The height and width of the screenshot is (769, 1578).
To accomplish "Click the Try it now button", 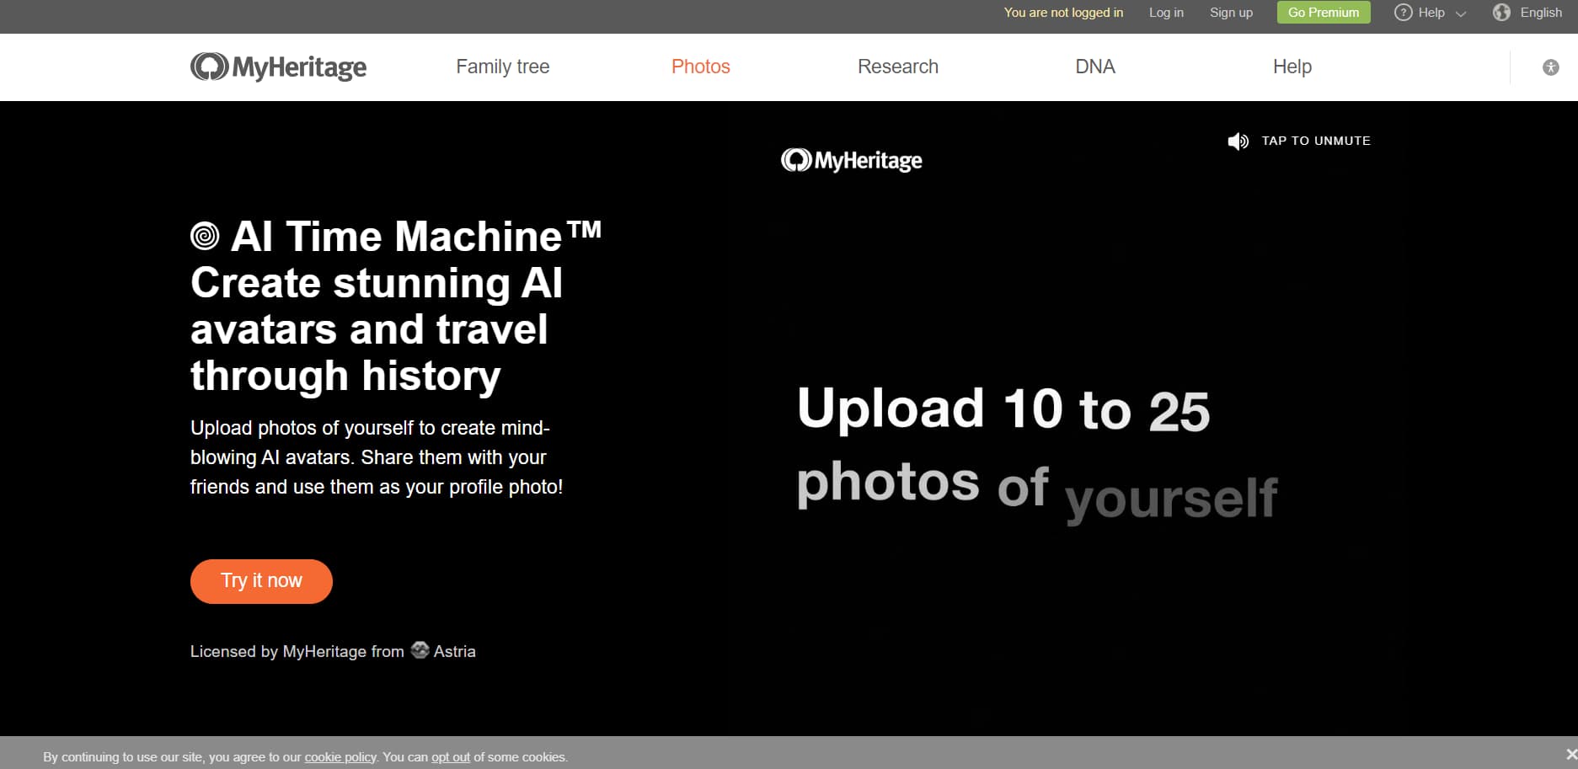I will click(260, 580).
